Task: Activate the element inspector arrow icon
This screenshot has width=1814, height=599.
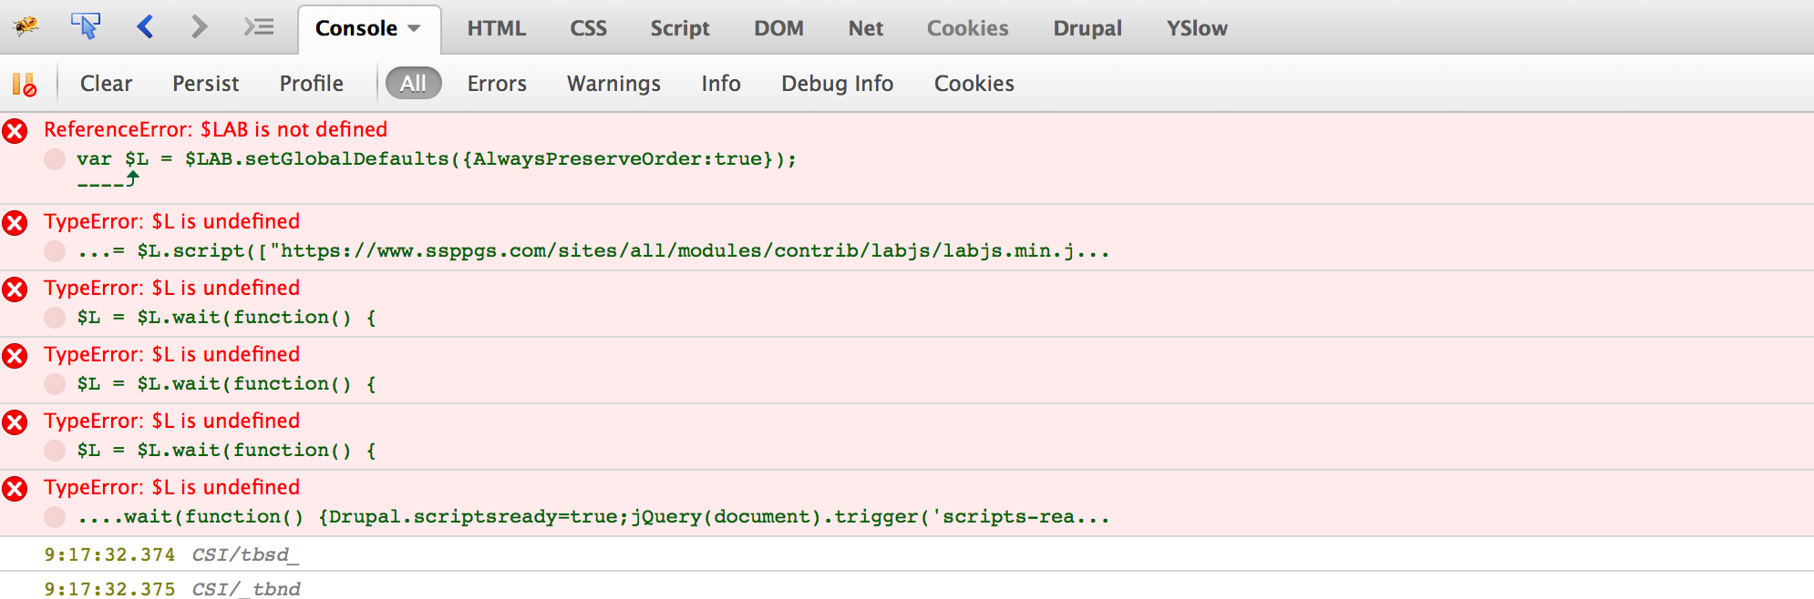Action: click(86, 26)
